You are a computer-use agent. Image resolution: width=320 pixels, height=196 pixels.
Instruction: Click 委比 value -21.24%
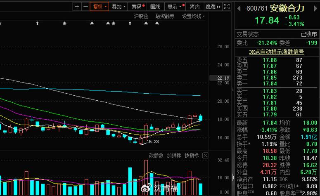click(267, 43)
